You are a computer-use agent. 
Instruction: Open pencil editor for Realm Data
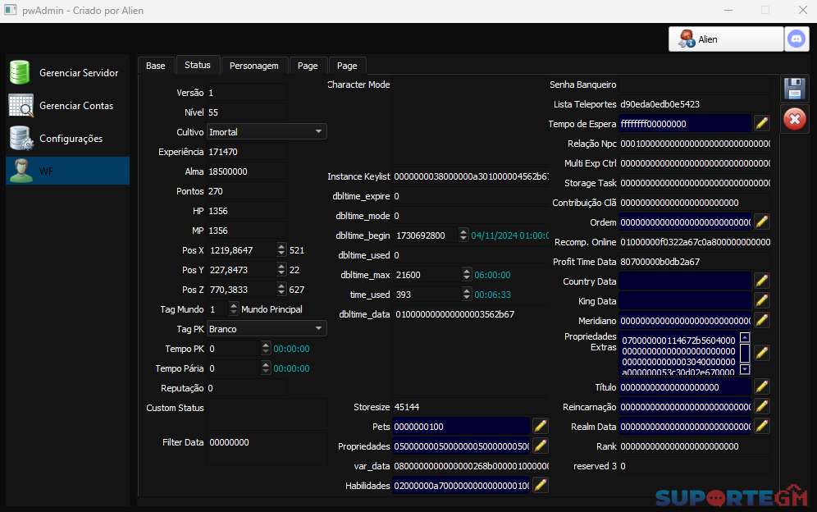click(x=762, y=427)
